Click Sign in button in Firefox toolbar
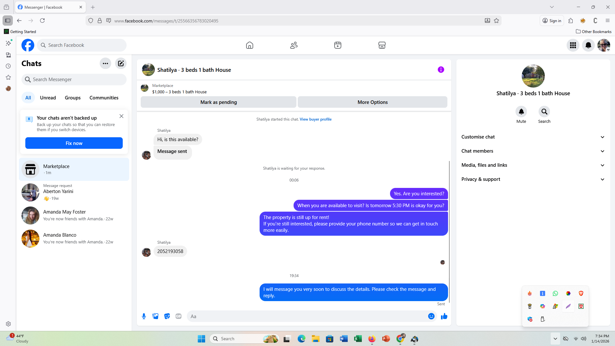 coord(552,21)
